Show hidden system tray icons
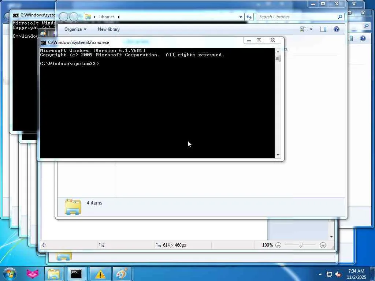Viewport: 375px width, 281px height. [320, 274]
